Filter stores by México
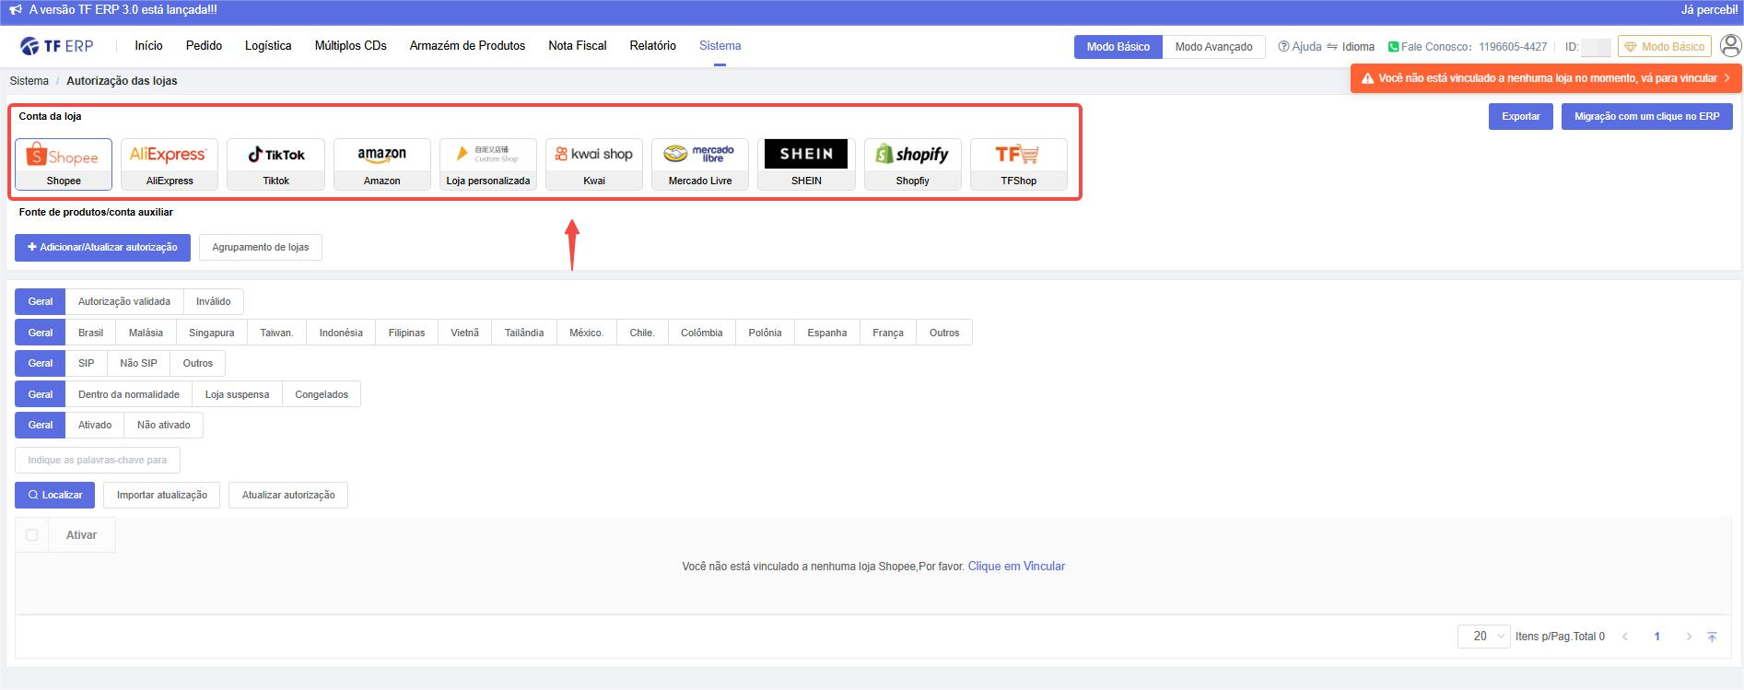The image size is (1744, 690). [x=586, y=333]
